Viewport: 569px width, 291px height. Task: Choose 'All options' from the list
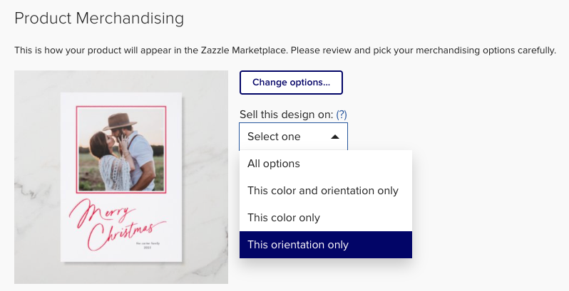pos(274,164)
